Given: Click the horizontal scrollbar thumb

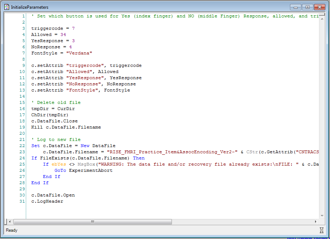Looking at the screenshot, I should 93,222.
